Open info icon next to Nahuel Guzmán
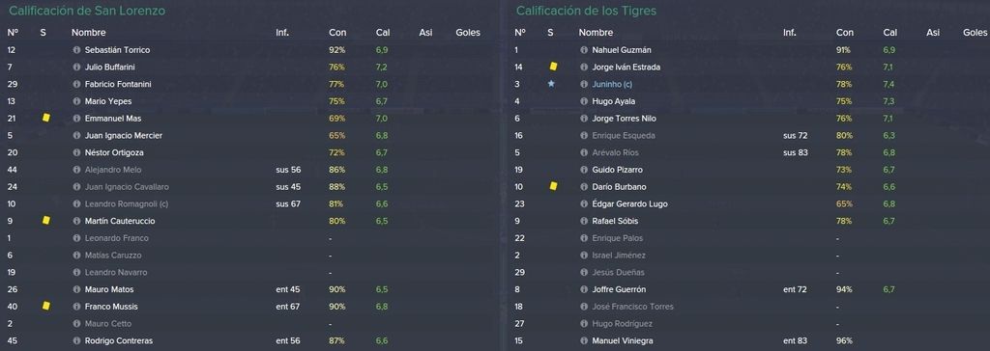The width and height of the screenshot is (990, 351). tap(584, 50)
